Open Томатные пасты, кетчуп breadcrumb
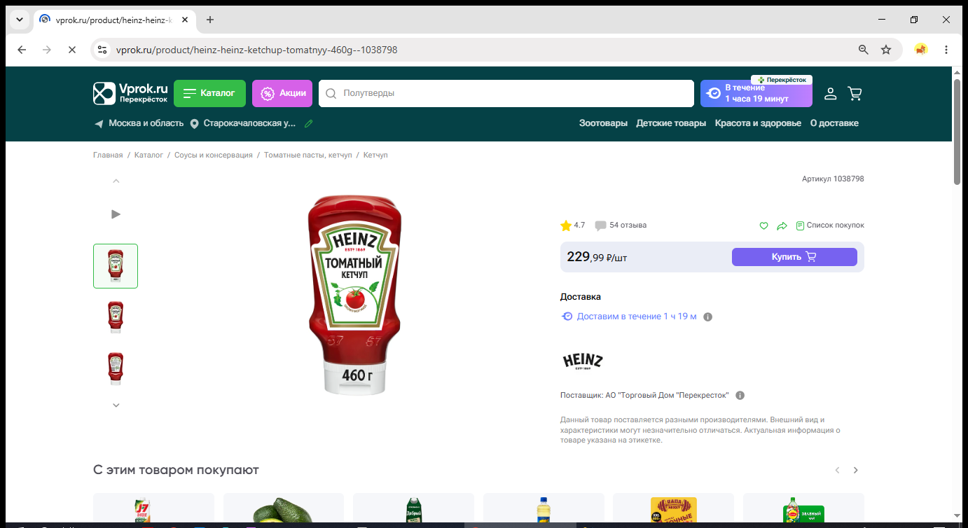Image resolution: width=968 pixels, height=528 pixels. (308, 155)
